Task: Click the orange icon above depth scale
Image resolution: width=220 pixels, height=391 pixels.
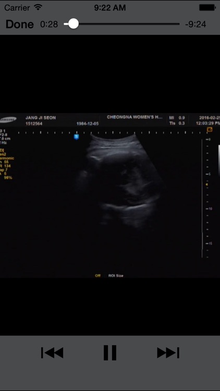Action: tap(210, 129)
